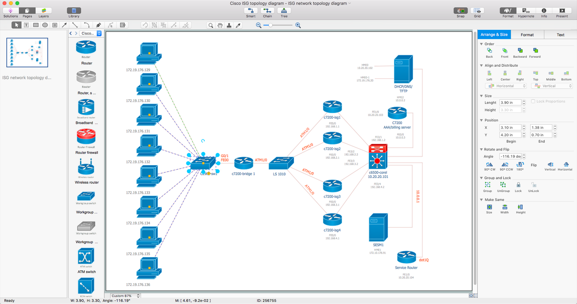Image resolution: width=577 pixels, height=304 pixels.
Task: Toggle Snap in the toolbar
Action: tap(461, 11)
